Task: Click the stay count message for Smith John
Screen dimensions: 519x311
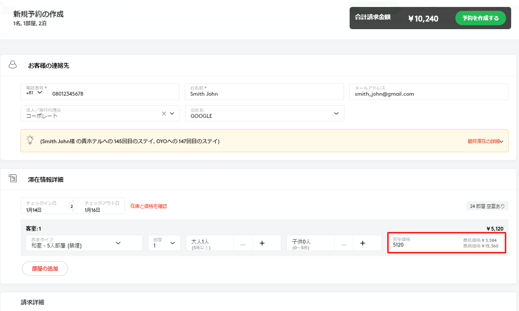Action: point(130,141)
